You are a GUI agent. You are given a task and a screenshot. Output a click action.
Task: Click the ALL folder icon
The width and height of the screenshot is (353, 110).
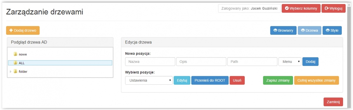click(15, 63)
